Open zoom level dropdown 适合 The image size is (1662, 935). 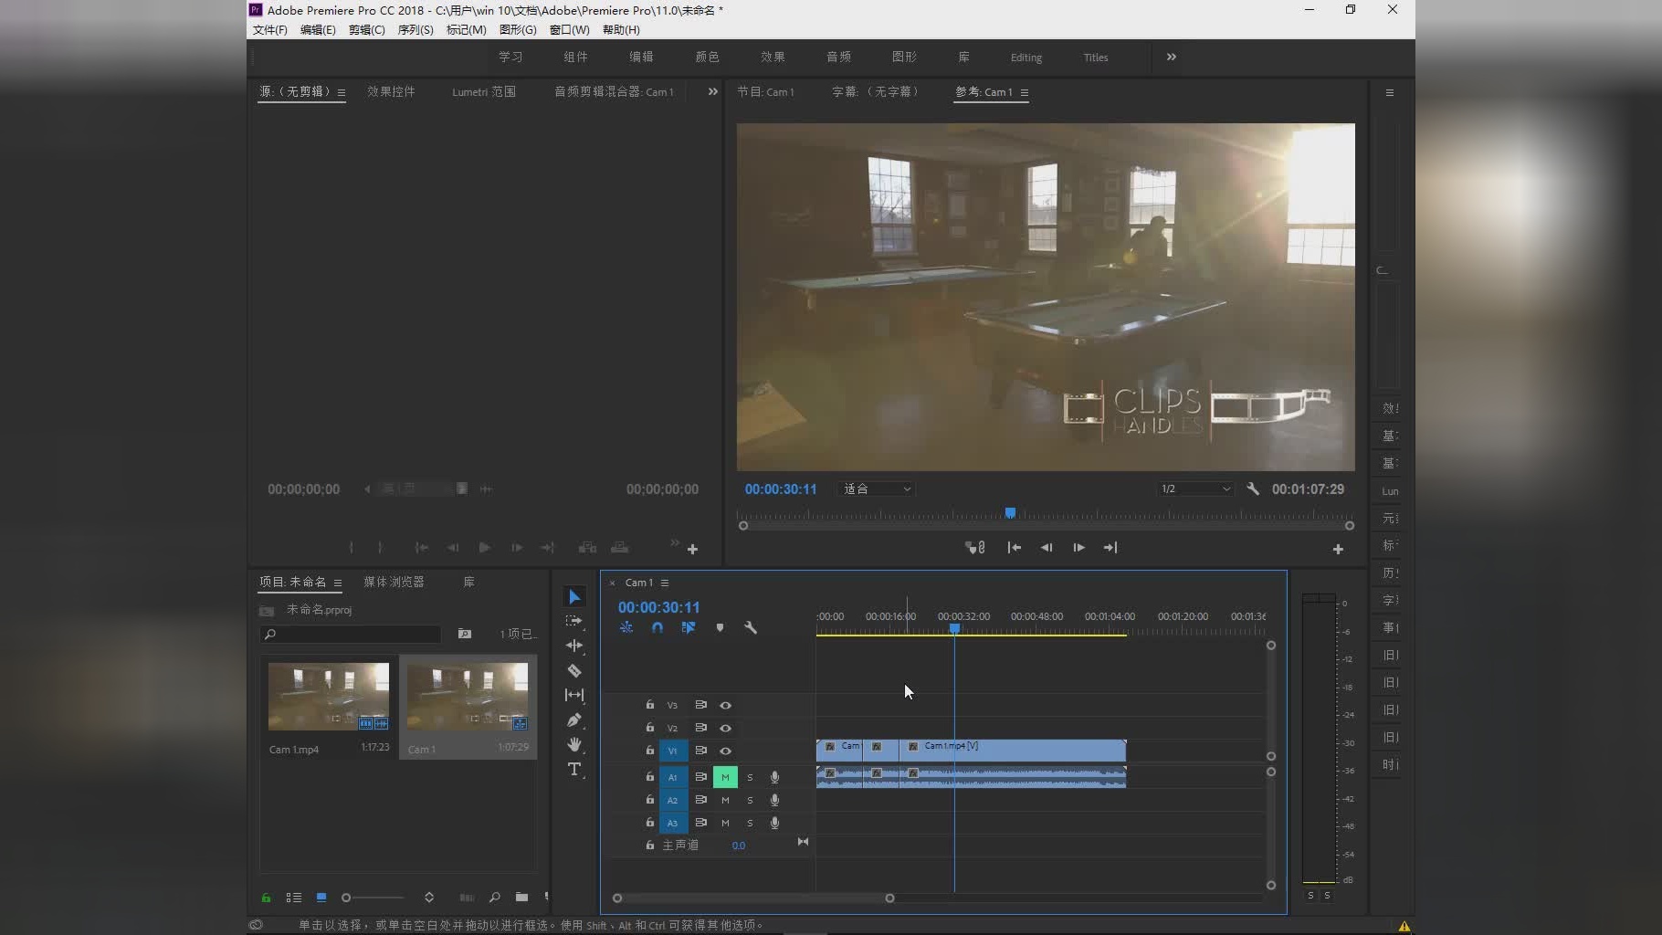[877, 489]
